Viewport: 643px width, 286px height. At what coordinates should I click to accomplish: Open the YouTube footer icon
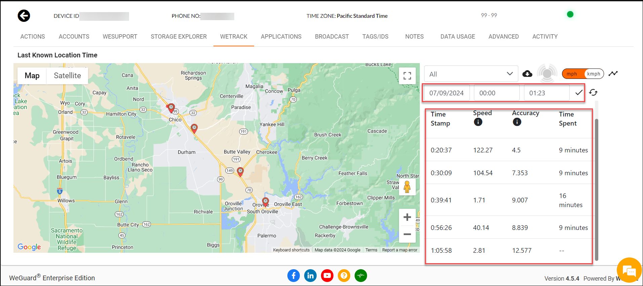point(327,276)
